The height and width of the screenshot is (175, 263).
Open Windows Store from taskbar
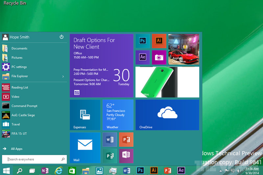tap(72, 171)
